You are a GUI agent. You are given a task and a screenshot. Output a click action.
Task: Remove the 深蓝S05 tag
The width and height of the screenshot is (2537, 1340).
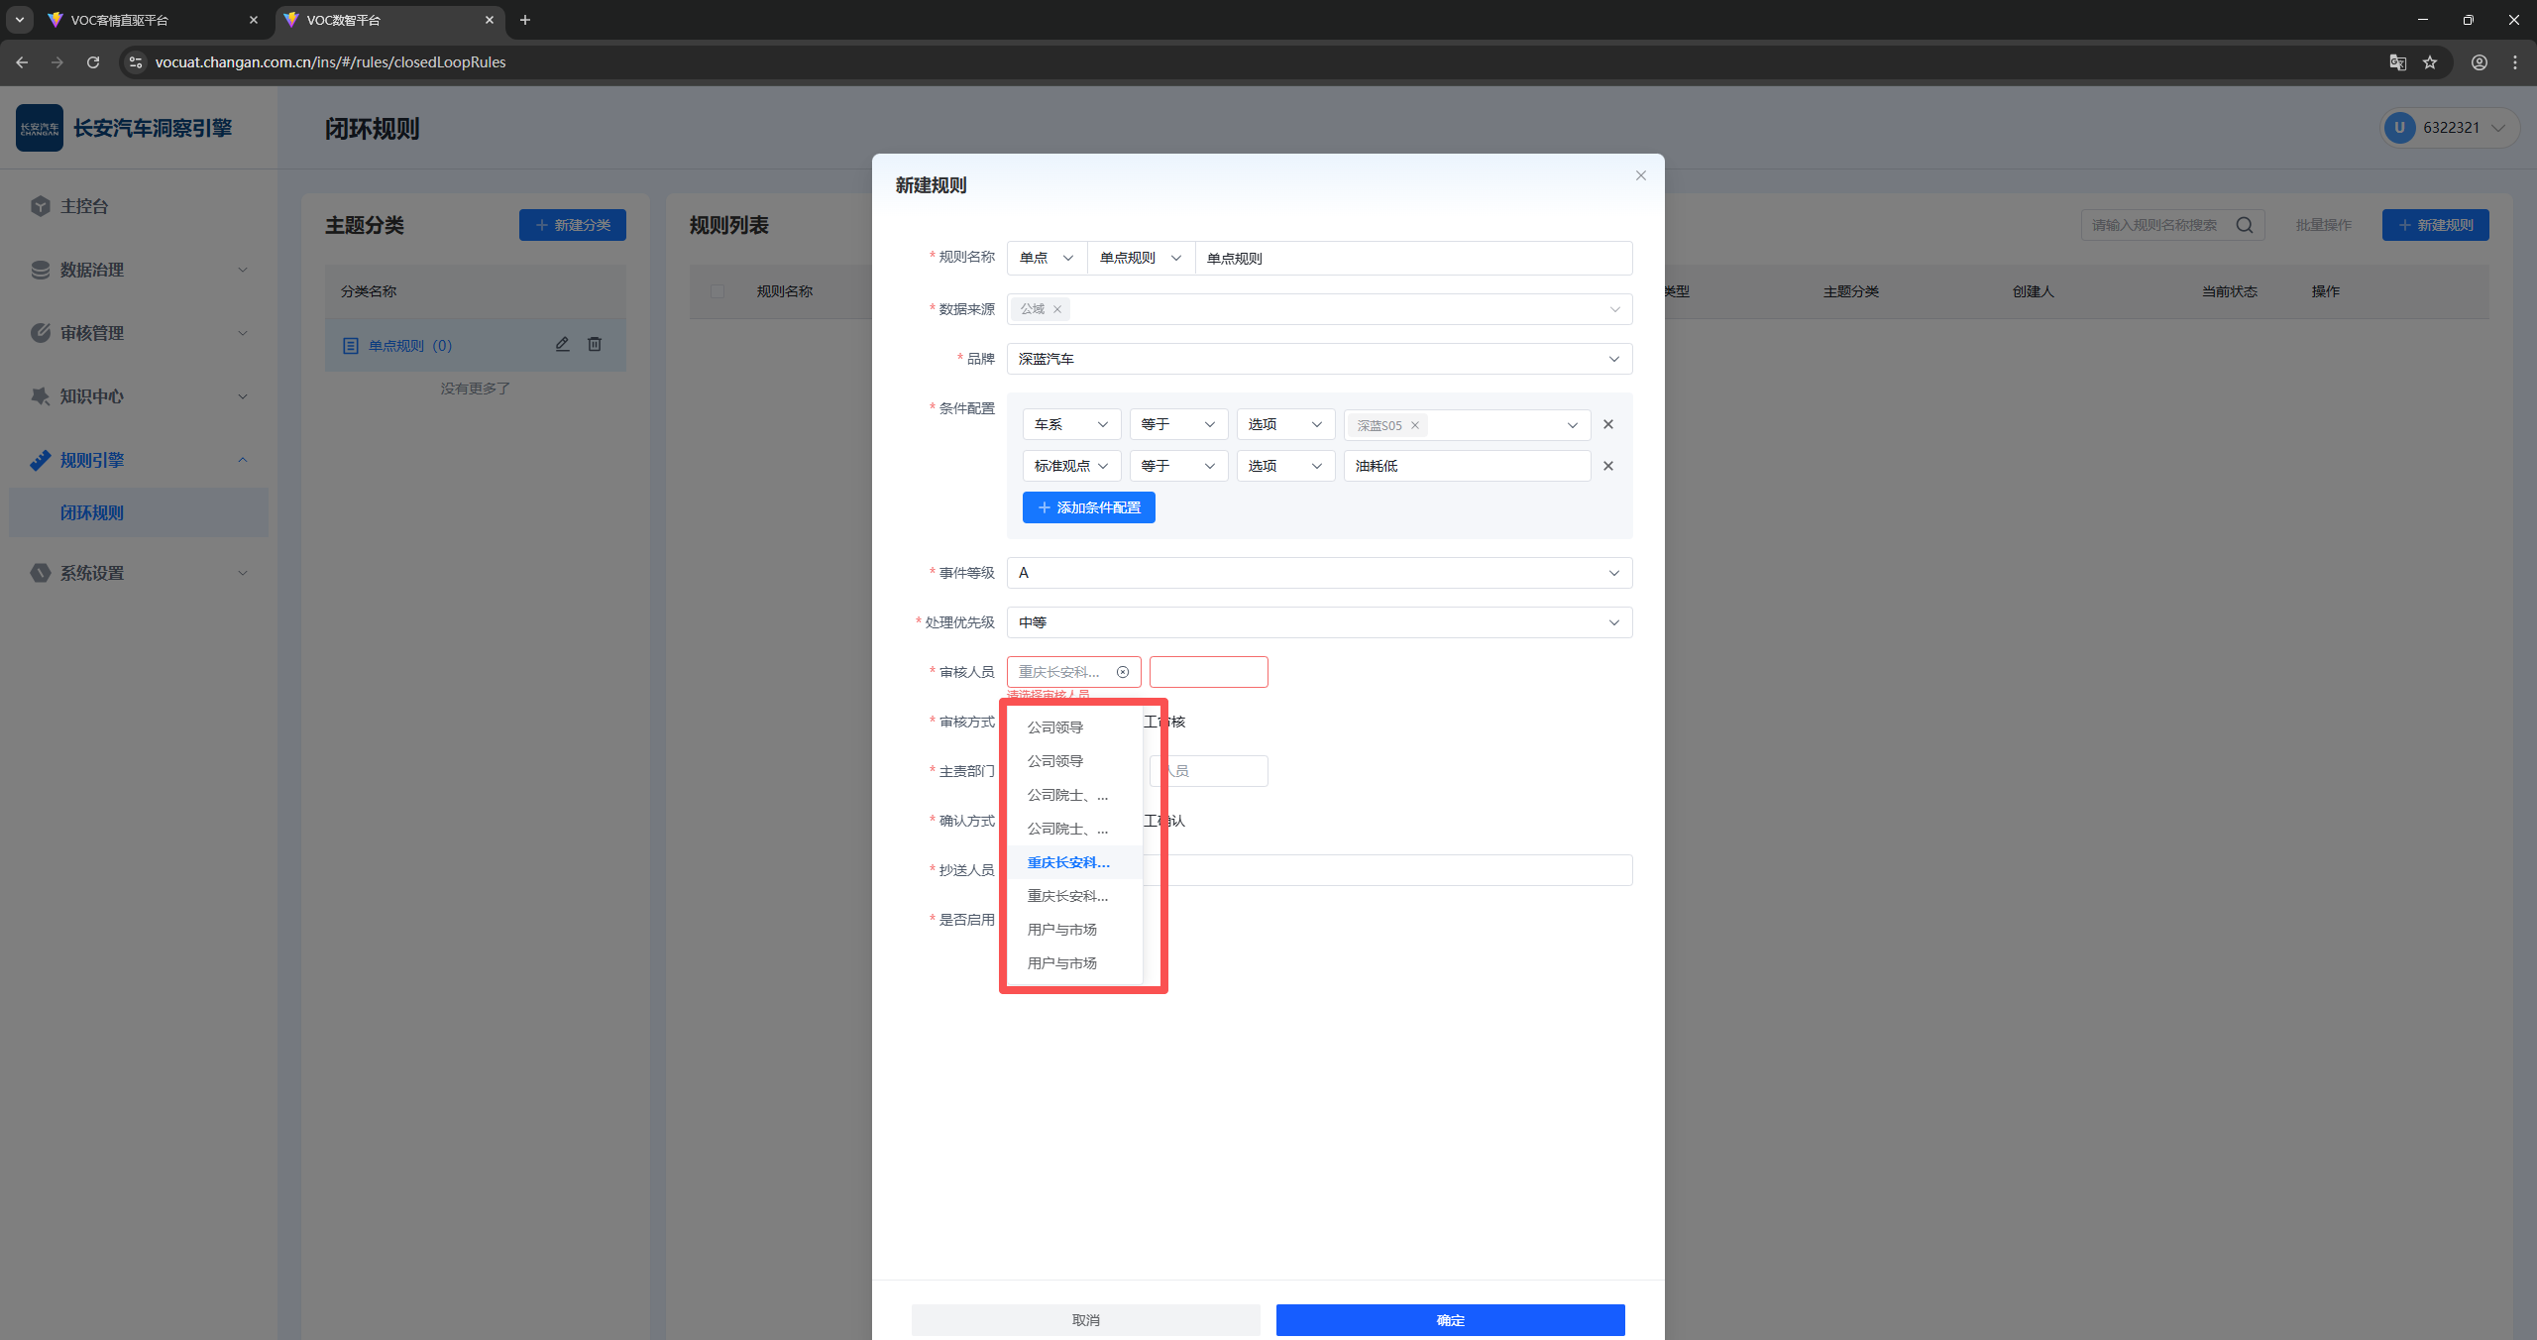(x=1415, y=425)
